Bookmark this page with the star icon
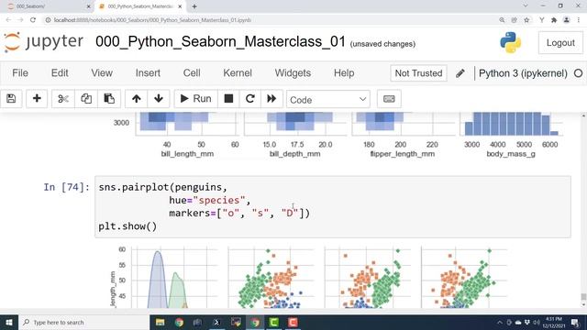Image resolution: width=587 pixels, height=330 pixels. pos(526,20)
